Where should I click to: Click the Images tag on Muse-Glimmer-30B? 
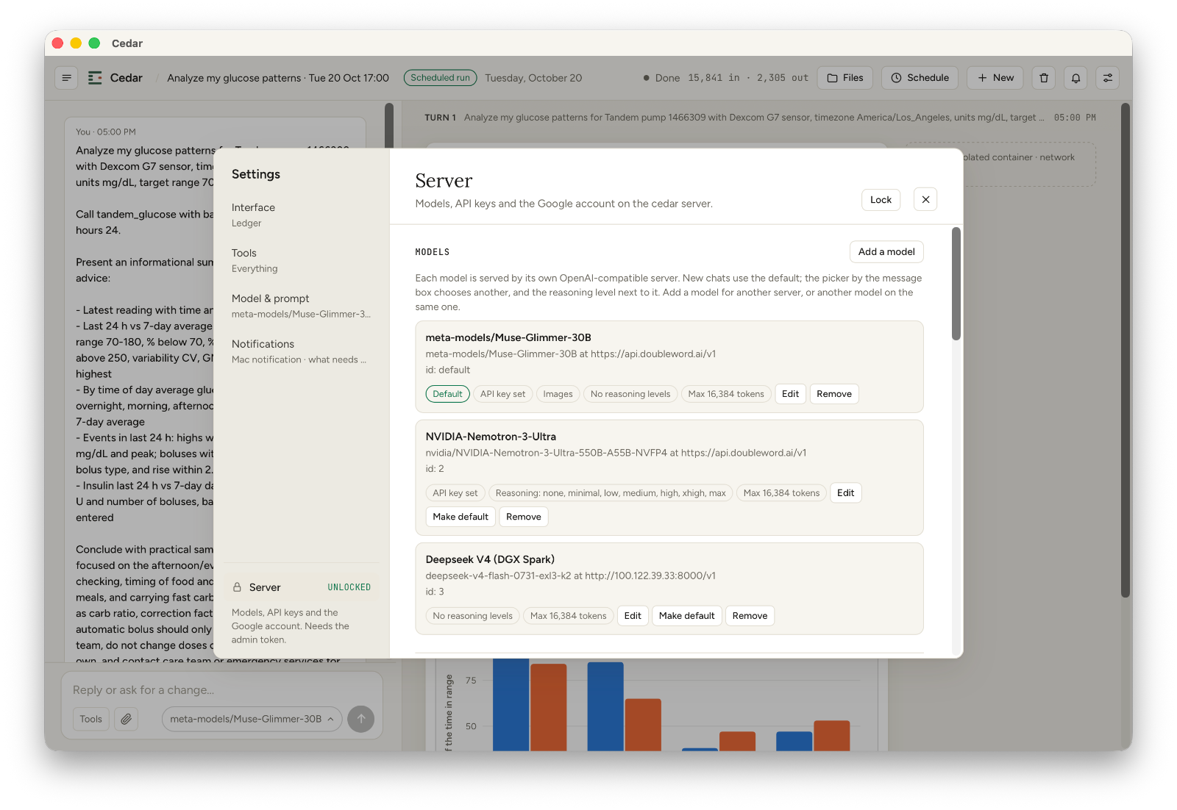558,394
